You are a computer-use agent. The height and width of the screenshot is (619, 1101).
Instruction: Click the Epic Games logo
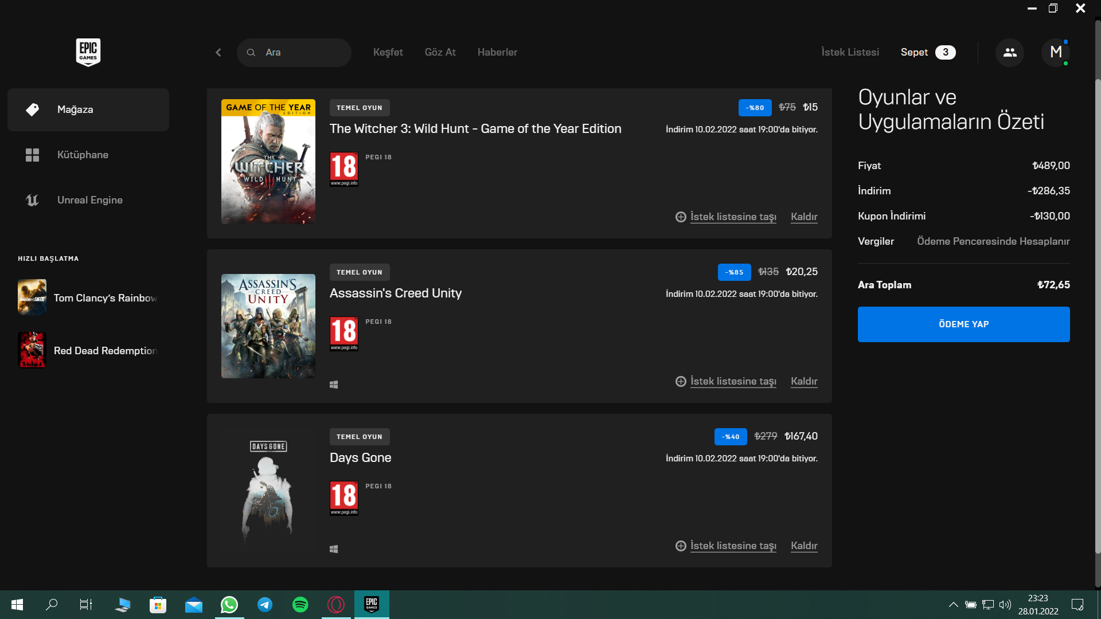point(88,52)
